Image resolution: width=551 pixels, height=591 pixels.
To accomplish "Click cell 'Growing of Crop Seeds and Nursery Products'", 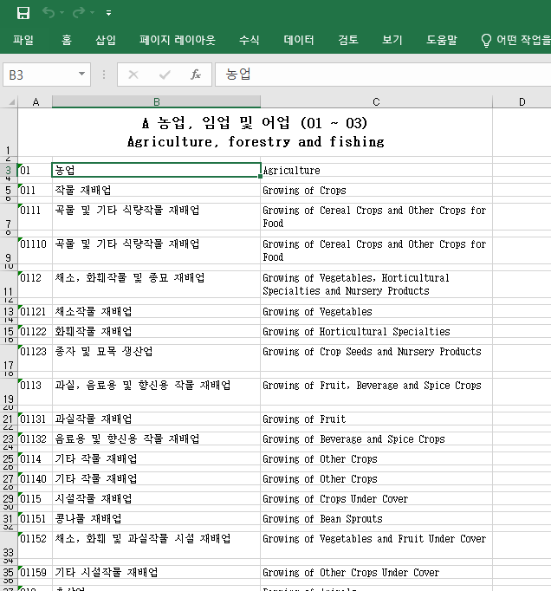I will point(376,358).
